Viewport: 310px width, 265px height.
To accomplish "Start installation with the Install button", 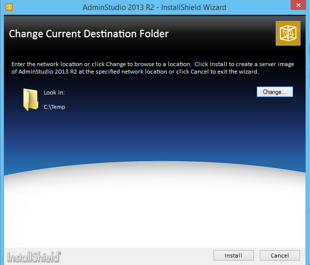I will point(233,256).
